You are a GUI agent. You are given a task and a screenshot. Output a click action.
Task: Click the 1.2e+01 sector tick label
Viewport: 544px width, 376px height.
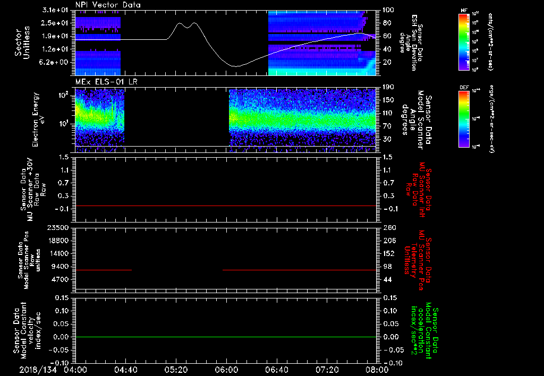click(x=55, y=49)
